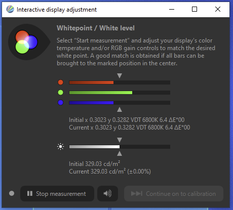Click the blue gain level bar
Screen dimensions: 233x210
pyautogui.click(x=120, y=103)
